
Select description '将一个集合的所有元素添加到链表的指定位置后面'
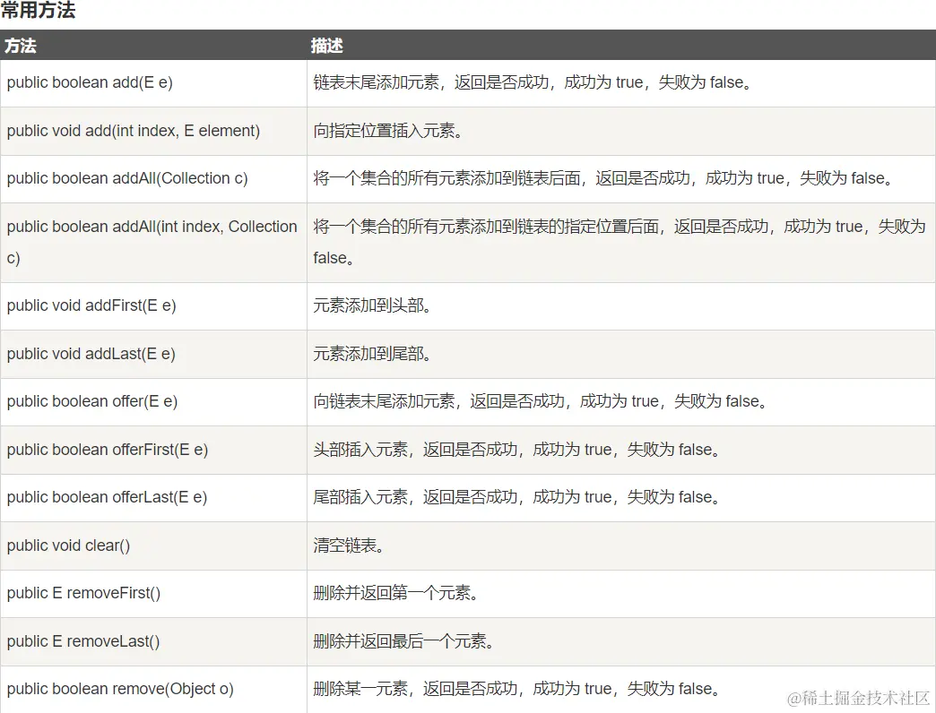coord(486,227)
